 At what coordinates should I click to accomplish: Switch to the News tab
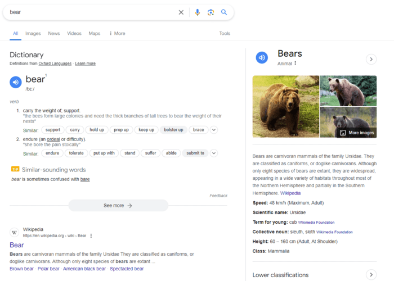click(54, 33)
